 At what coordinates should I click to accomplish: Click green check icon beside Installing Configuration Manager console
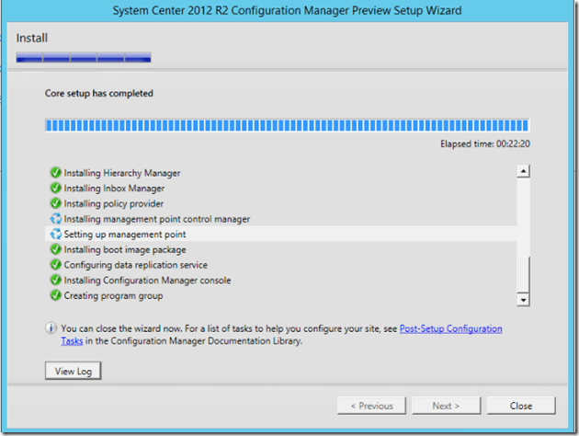55,281
